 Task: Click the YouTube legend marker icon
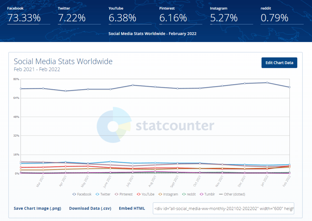tap(139, 194)
